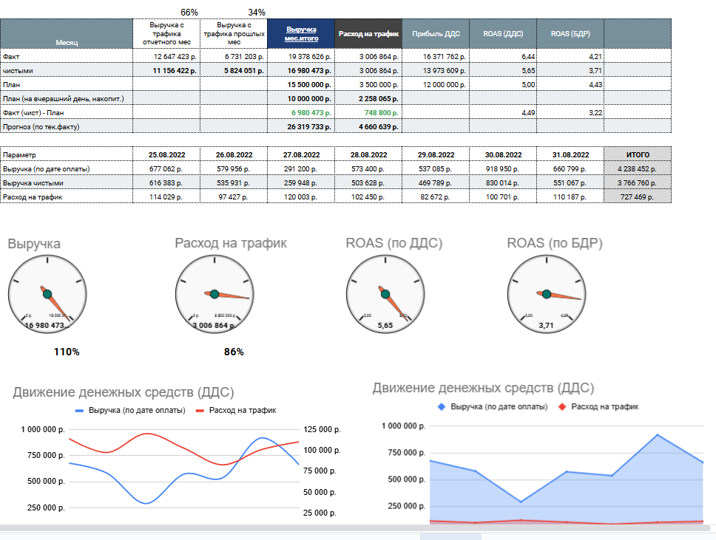Click the right area chart title
This screenshot has height=540, width=716.
coord(483,388)
